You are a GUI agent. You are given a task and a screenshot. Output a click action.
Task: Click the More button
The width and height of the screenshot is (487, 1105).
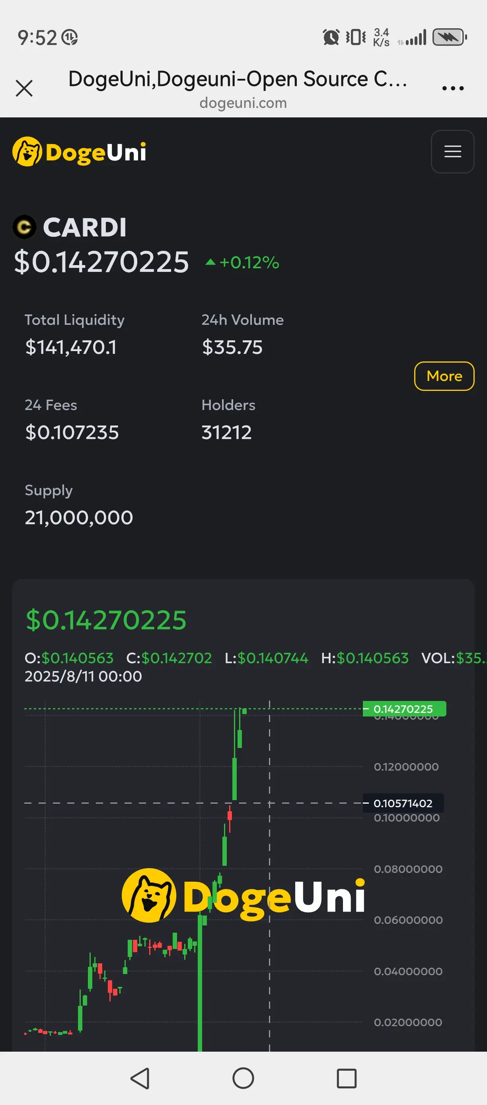pyautogui.click(x=444, y=376)
